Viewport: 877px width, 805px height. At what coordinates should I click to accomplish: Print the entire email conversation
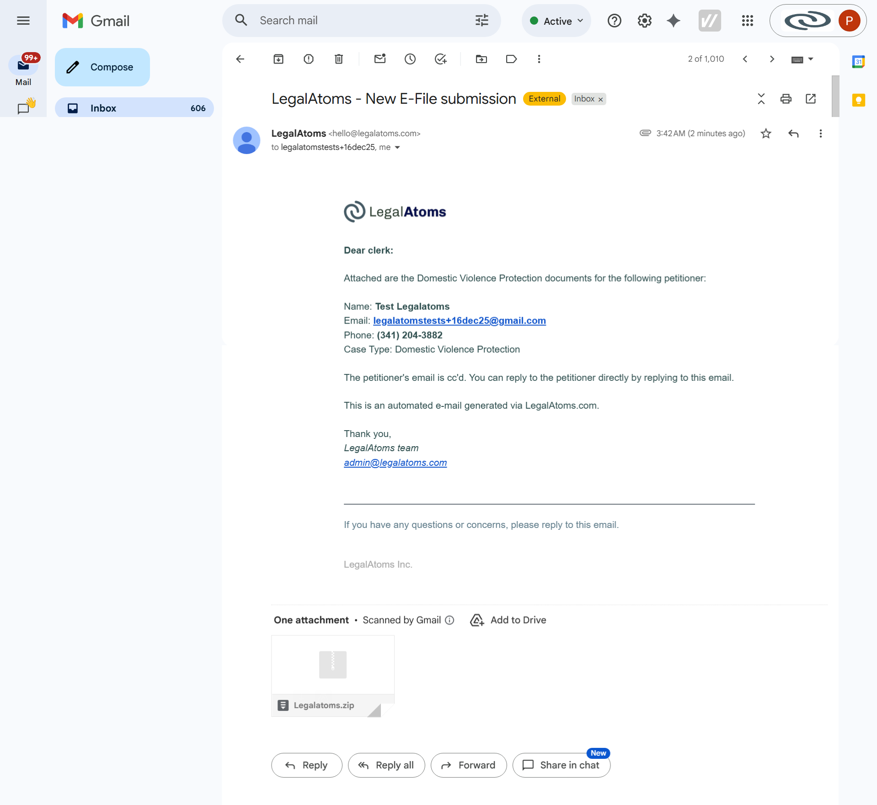[786, 99]
